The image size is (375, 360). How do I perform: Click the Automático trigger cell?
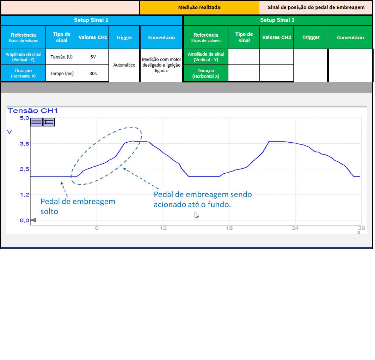pyautogui.click(x=124, y=65)
